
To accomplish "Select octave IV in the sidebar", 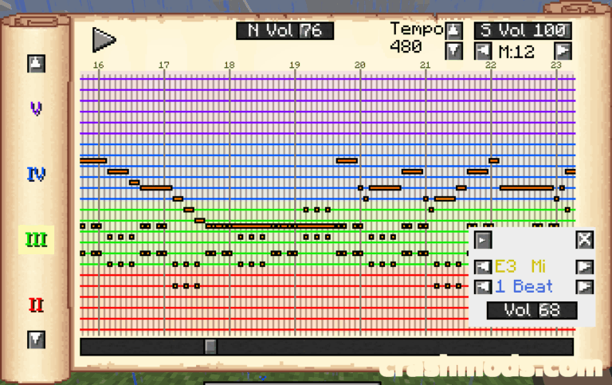I will click(x=36, y=174).
